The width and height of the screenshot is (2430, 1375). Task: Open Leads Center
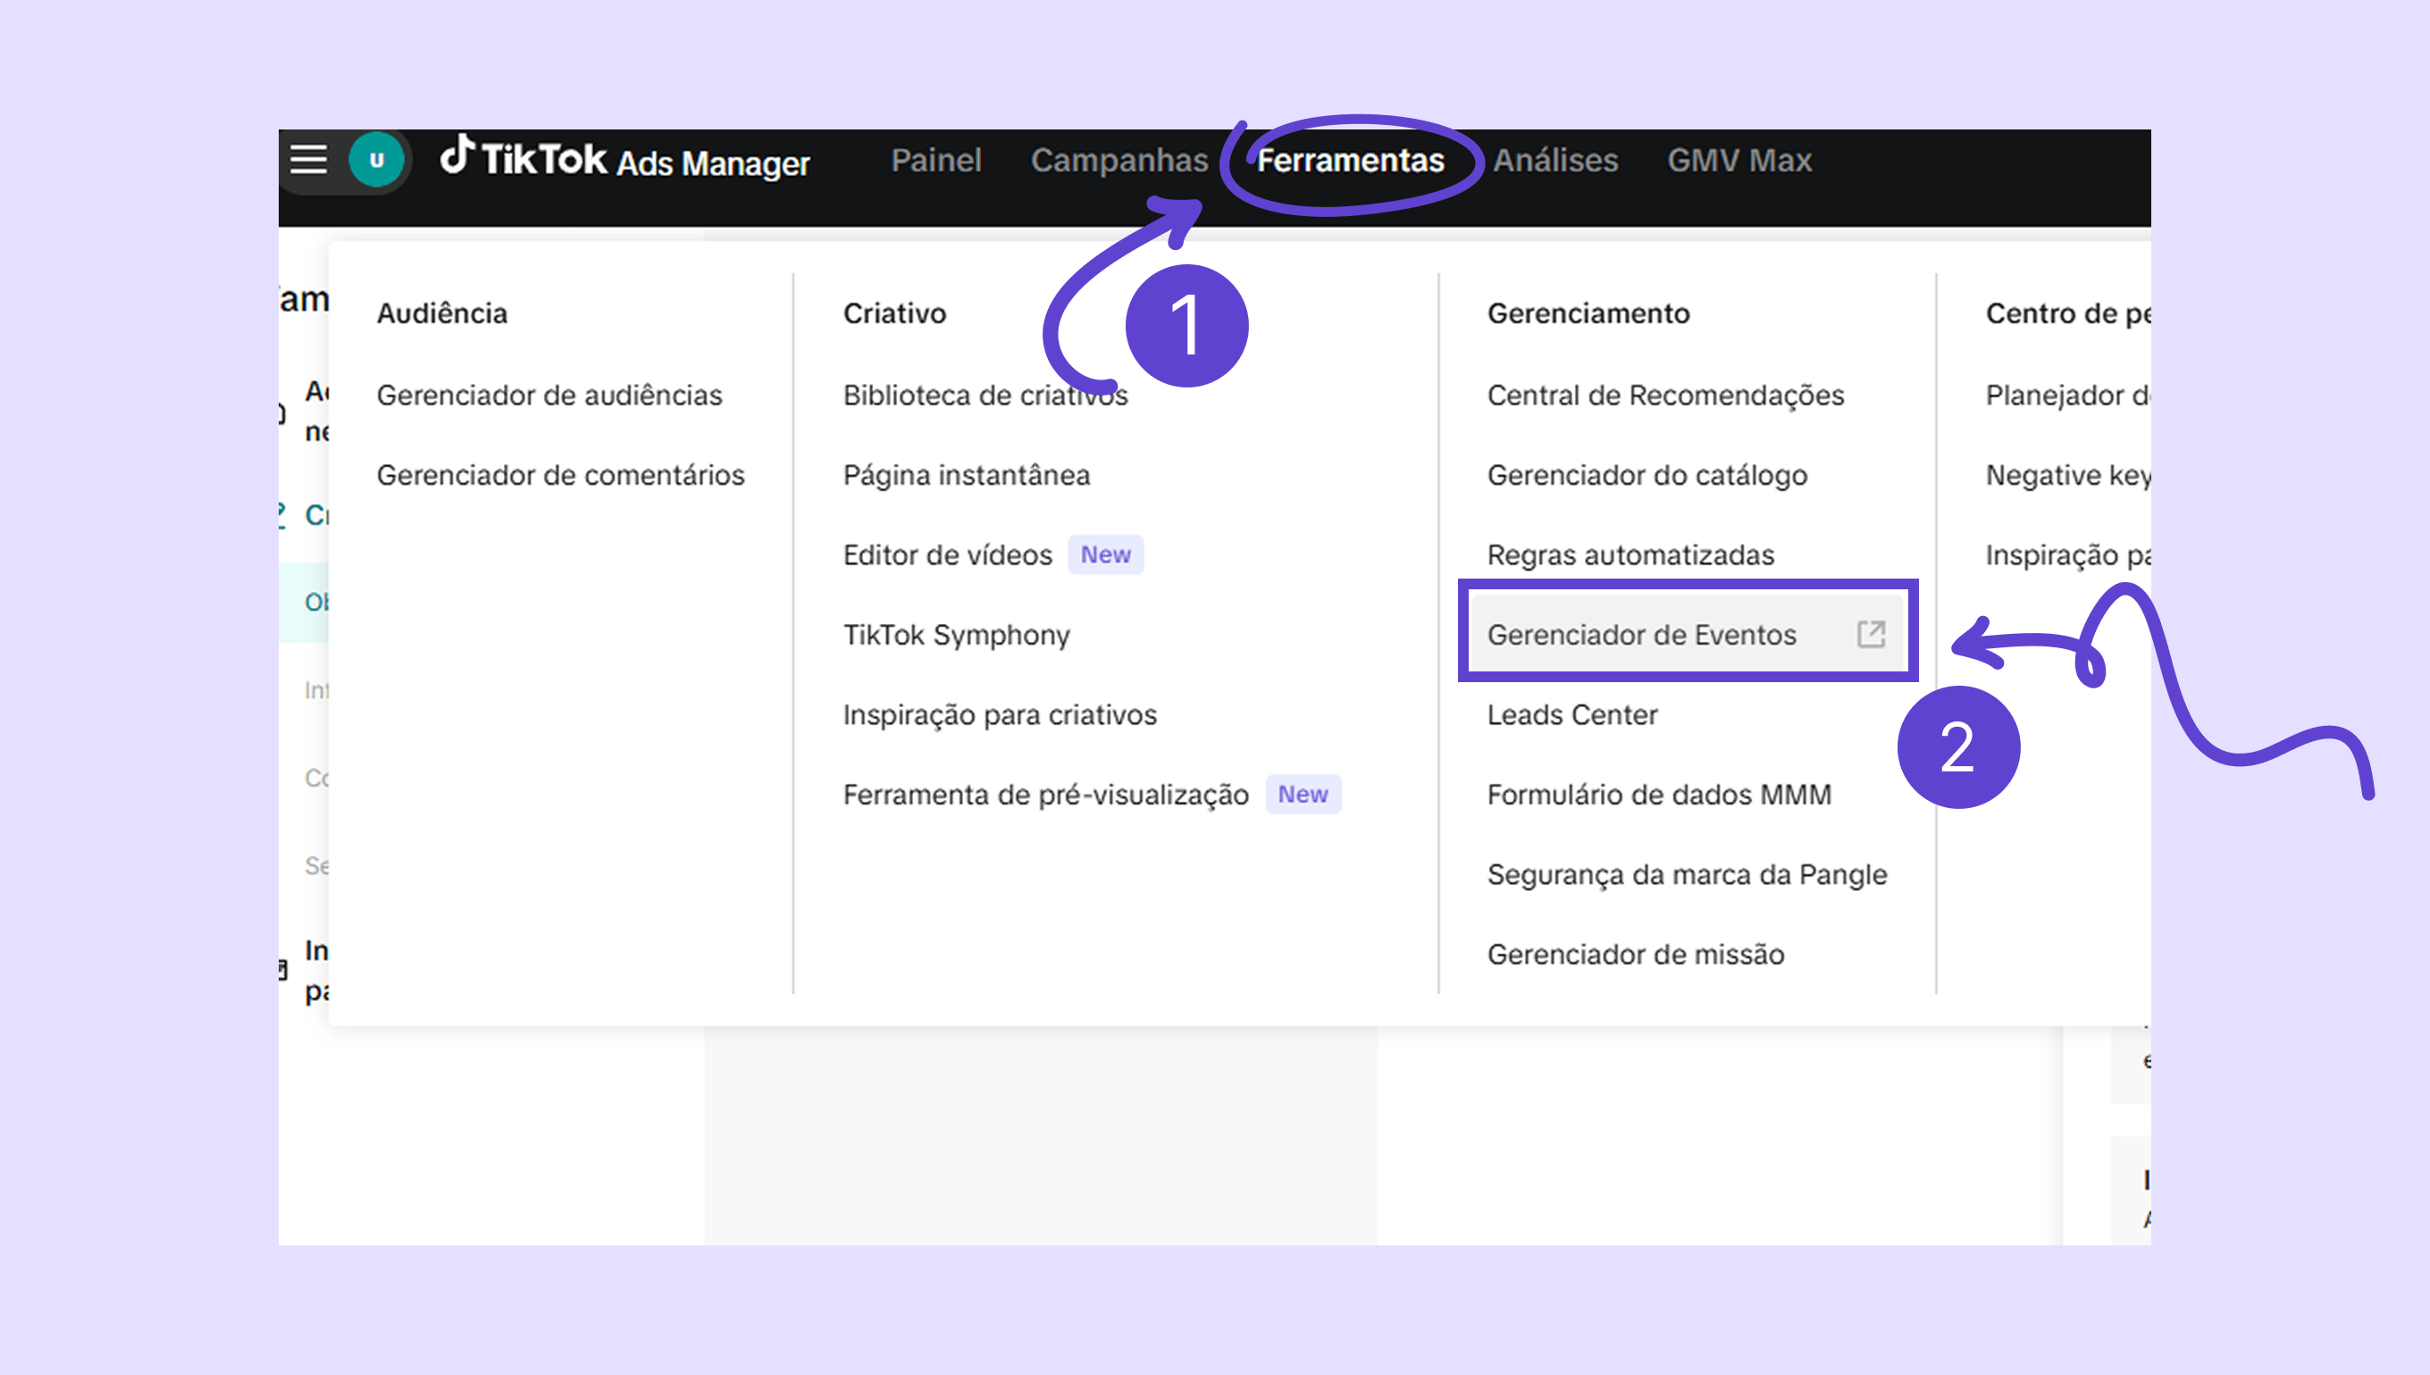(x=1571, y=715)
